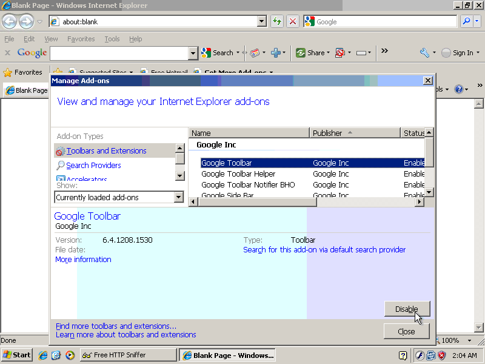Sort by the Publisher column header
This screenshot has height=364, width=485.
tap(355, 133)
